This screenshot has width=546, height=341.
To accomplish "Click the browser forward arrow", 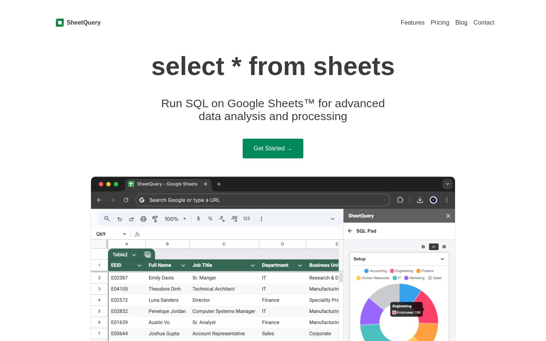I will point(113,200).
